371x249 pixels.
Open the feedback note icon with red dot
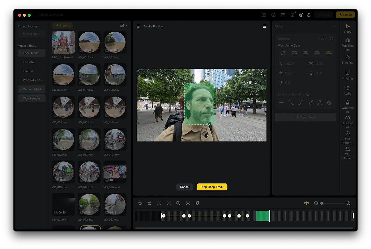292,15
